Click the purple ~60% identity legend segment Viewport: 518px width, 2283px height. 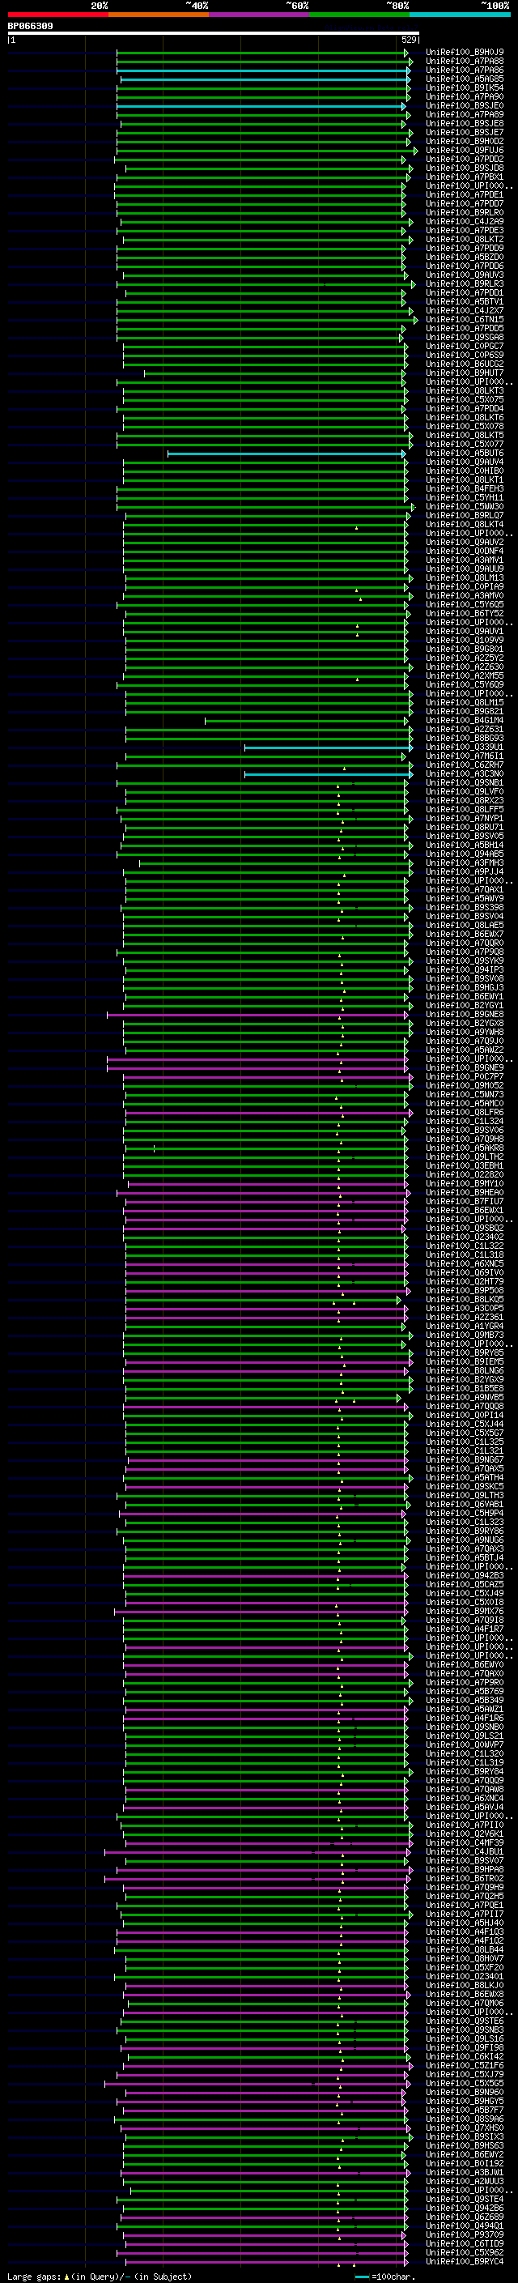(x=260, y=15)
